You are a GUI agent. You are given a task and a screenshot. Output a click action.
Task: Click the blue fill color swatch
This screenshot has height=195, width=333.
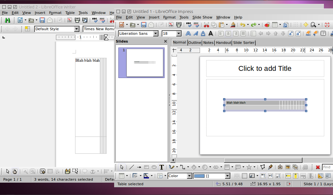pyautogui.click(x=200, y=176)
